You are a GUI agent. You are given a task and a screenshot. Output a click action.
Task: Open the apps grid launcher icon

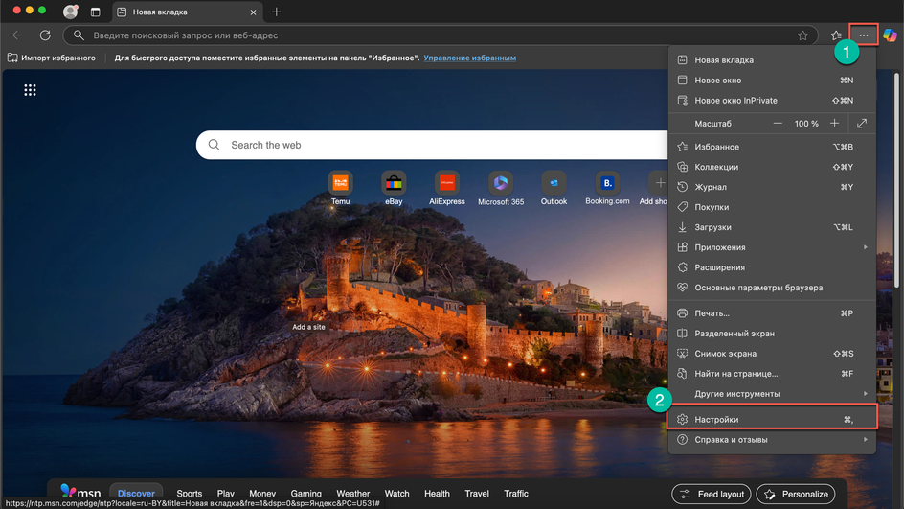point(30,90)
